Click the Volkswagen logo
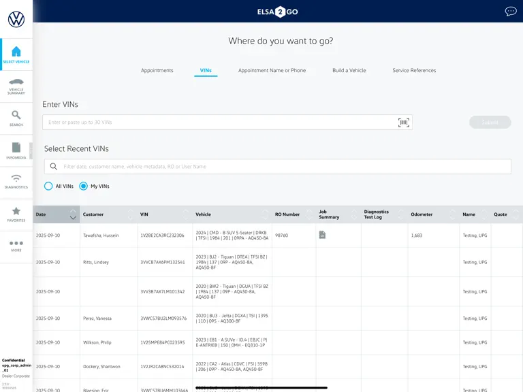 coord(16,19)
